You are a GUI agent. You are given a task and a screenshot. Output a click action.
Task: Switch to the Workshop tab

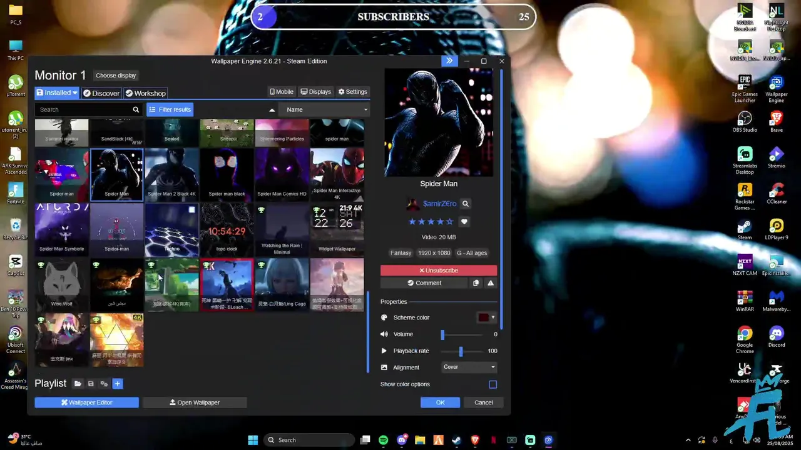tap(145, 93)
